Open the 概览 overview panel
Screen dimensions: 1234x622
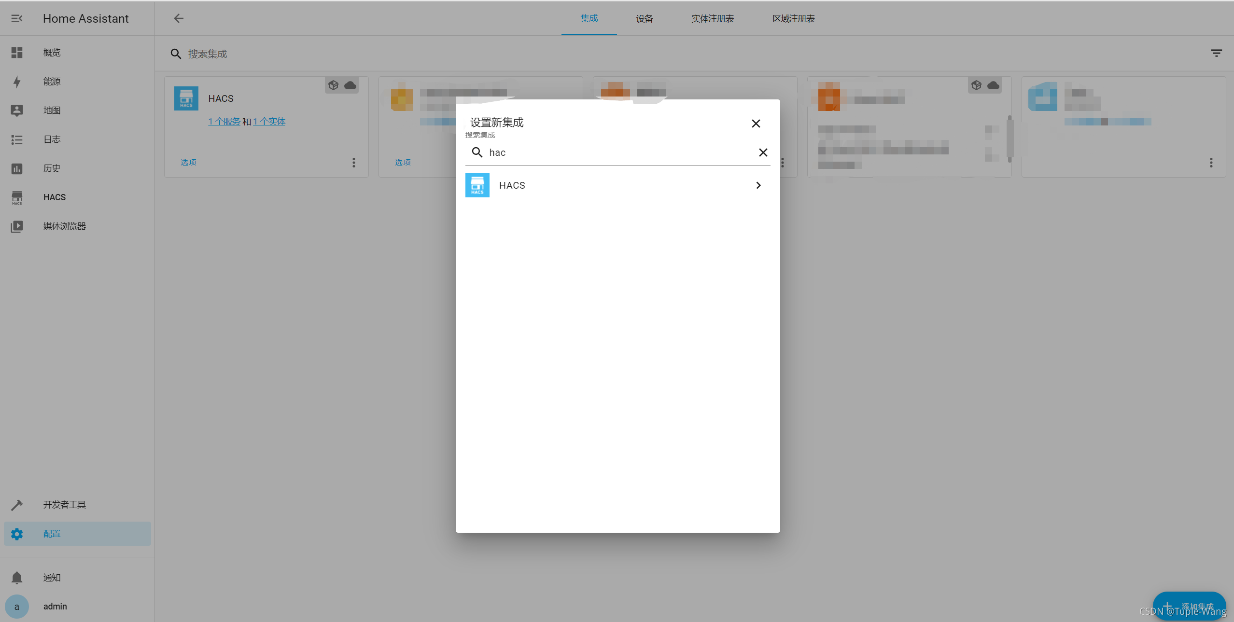point(52,53)
